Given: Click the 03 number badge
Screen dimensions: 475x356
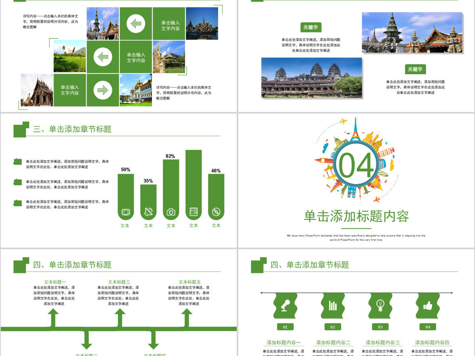Looking at the screenshot, I should pyautogui.click(x=380, y=327).
